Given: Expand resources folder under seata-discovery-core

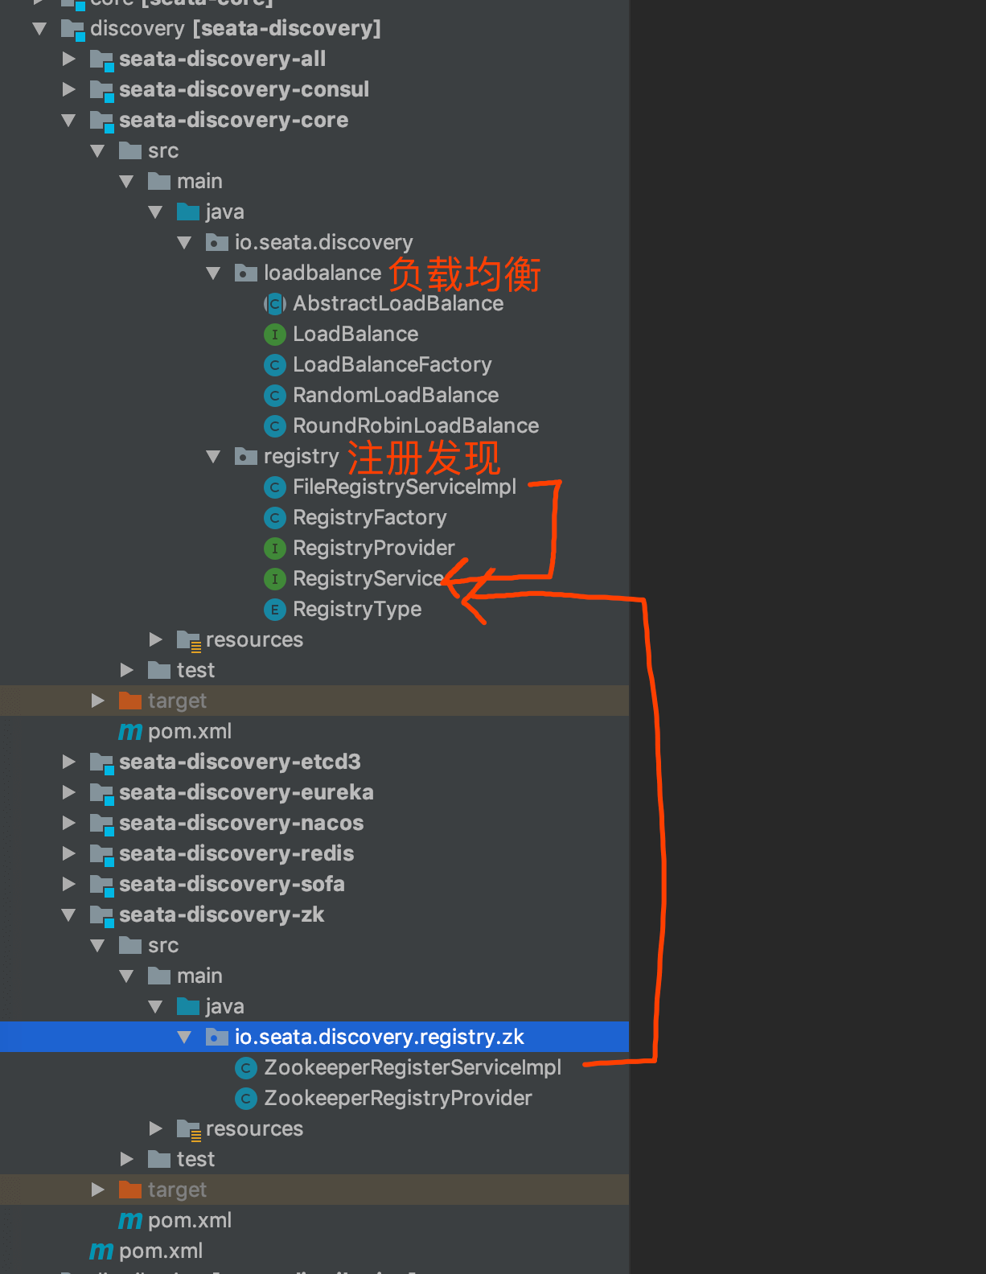Looking at the screenshot, I should (x=156, y=639).
